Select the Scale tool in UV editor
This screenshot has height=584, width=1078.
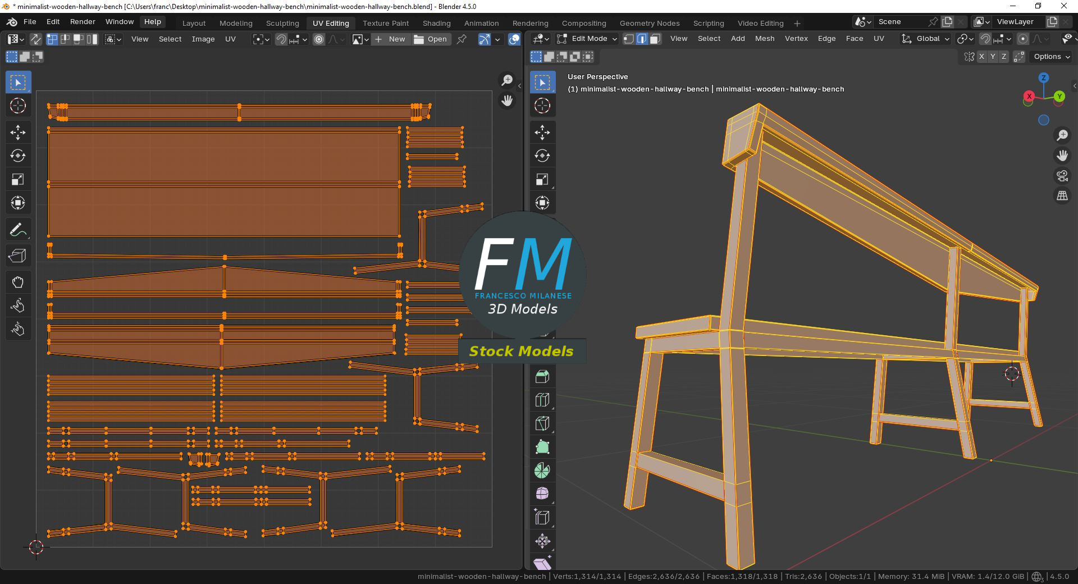pyautogui.click(x=18, y=179)
